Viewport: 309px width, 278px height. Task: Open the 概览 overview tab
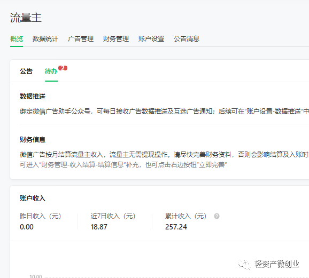pyautogui.click(x=17, y=39)
